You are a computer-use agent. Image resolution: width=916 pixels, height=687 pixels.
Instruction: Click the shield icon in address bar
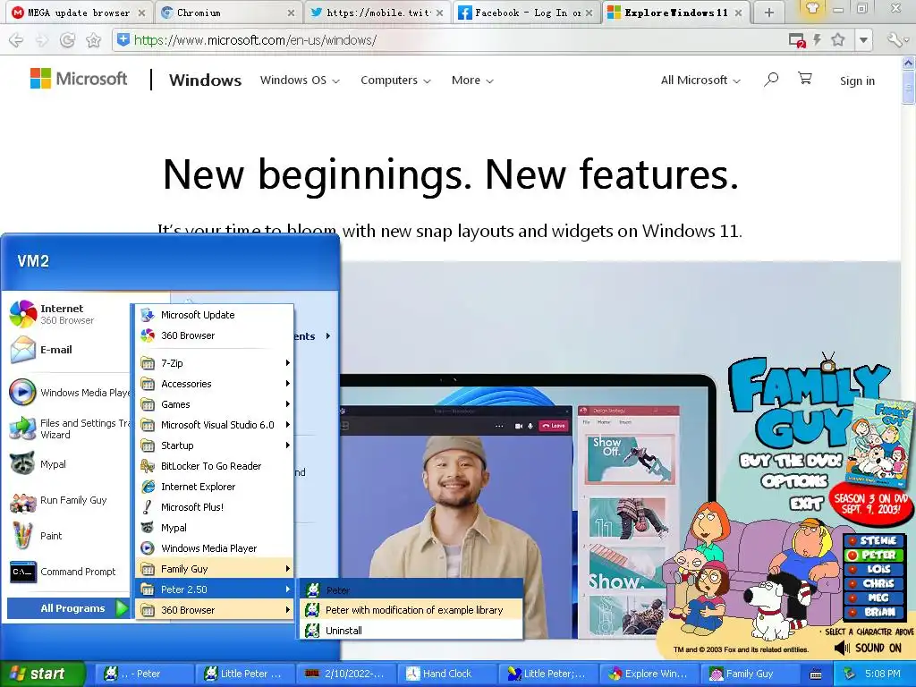click(x=123, y=39)
